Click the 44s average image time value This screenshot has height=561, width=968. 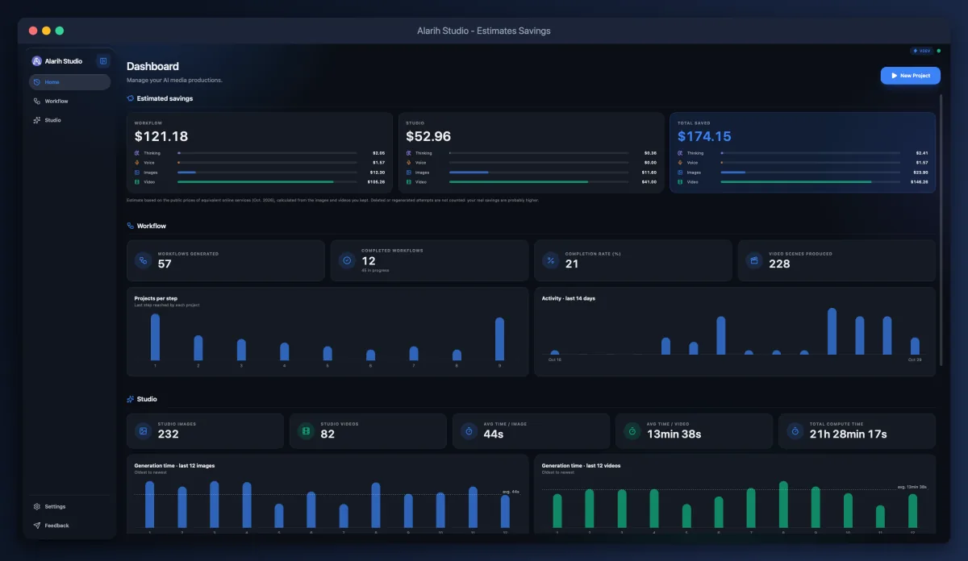point(494,434)
